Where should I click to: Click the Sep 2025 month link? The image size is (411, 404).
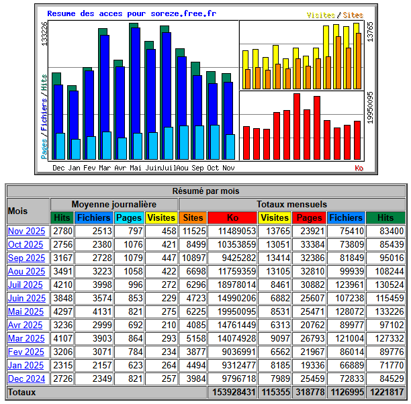point(26,258)
